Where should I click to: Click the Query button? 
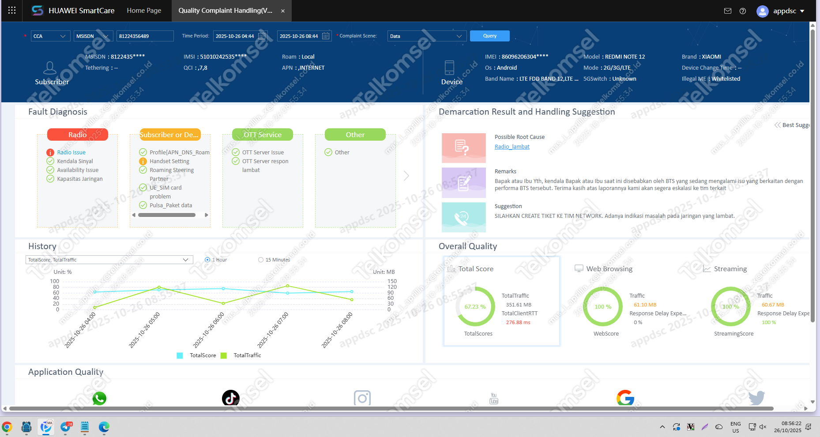[490, 36]
